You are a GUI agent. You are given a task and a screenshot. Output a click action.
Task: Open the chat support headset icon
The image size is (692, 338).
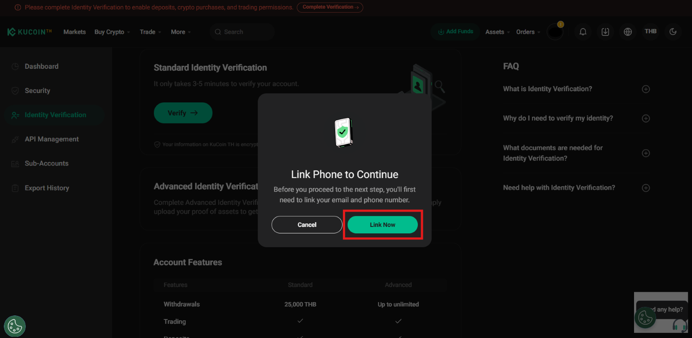click(x=680, y=327)
